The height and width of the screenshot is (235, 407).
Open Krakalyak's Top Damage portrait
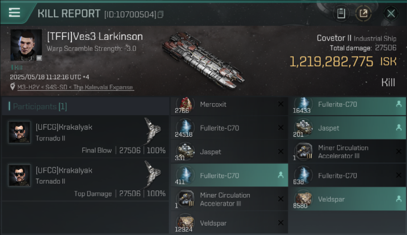[x=19, y=175]
